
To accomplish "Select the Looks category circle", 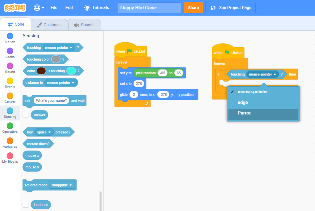I will tap(10, 51).
